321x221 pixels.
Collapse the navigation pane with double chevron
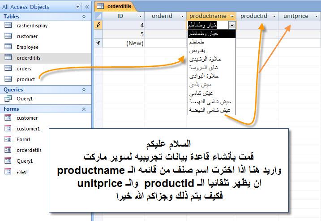87,7
